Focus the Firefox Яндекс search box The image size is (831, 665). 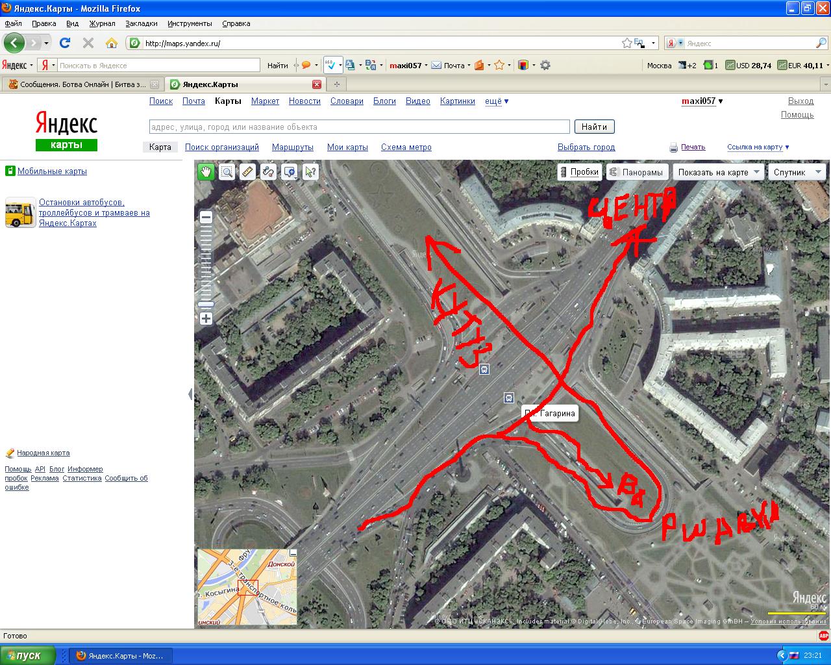pyautogui.click(x=750, y=44)
